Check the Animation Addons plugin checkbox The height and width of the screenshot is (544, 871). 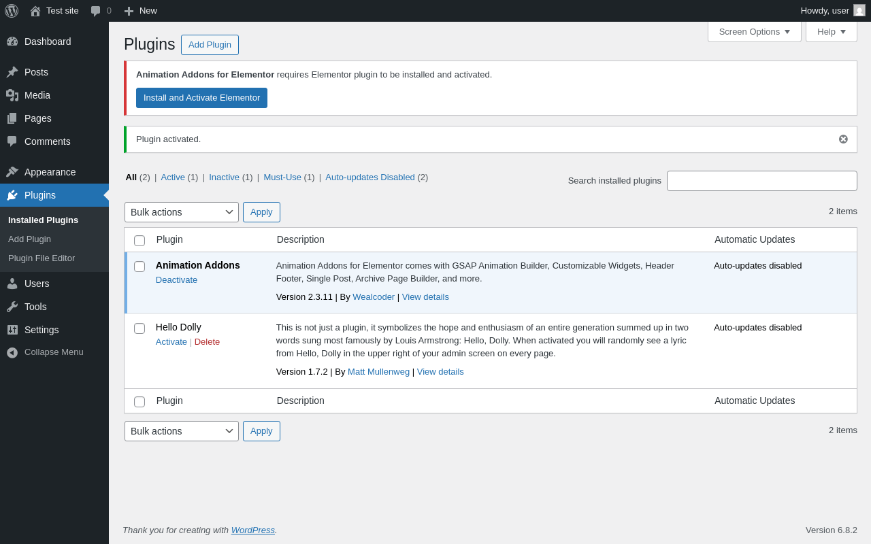139,267
